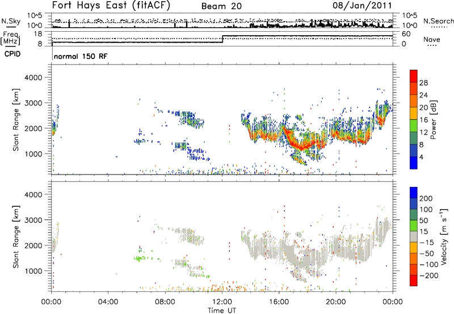This screenshot has height=314, width=454.
Task: Click the gray band of the velocity color bar
Action: [413, 237]
